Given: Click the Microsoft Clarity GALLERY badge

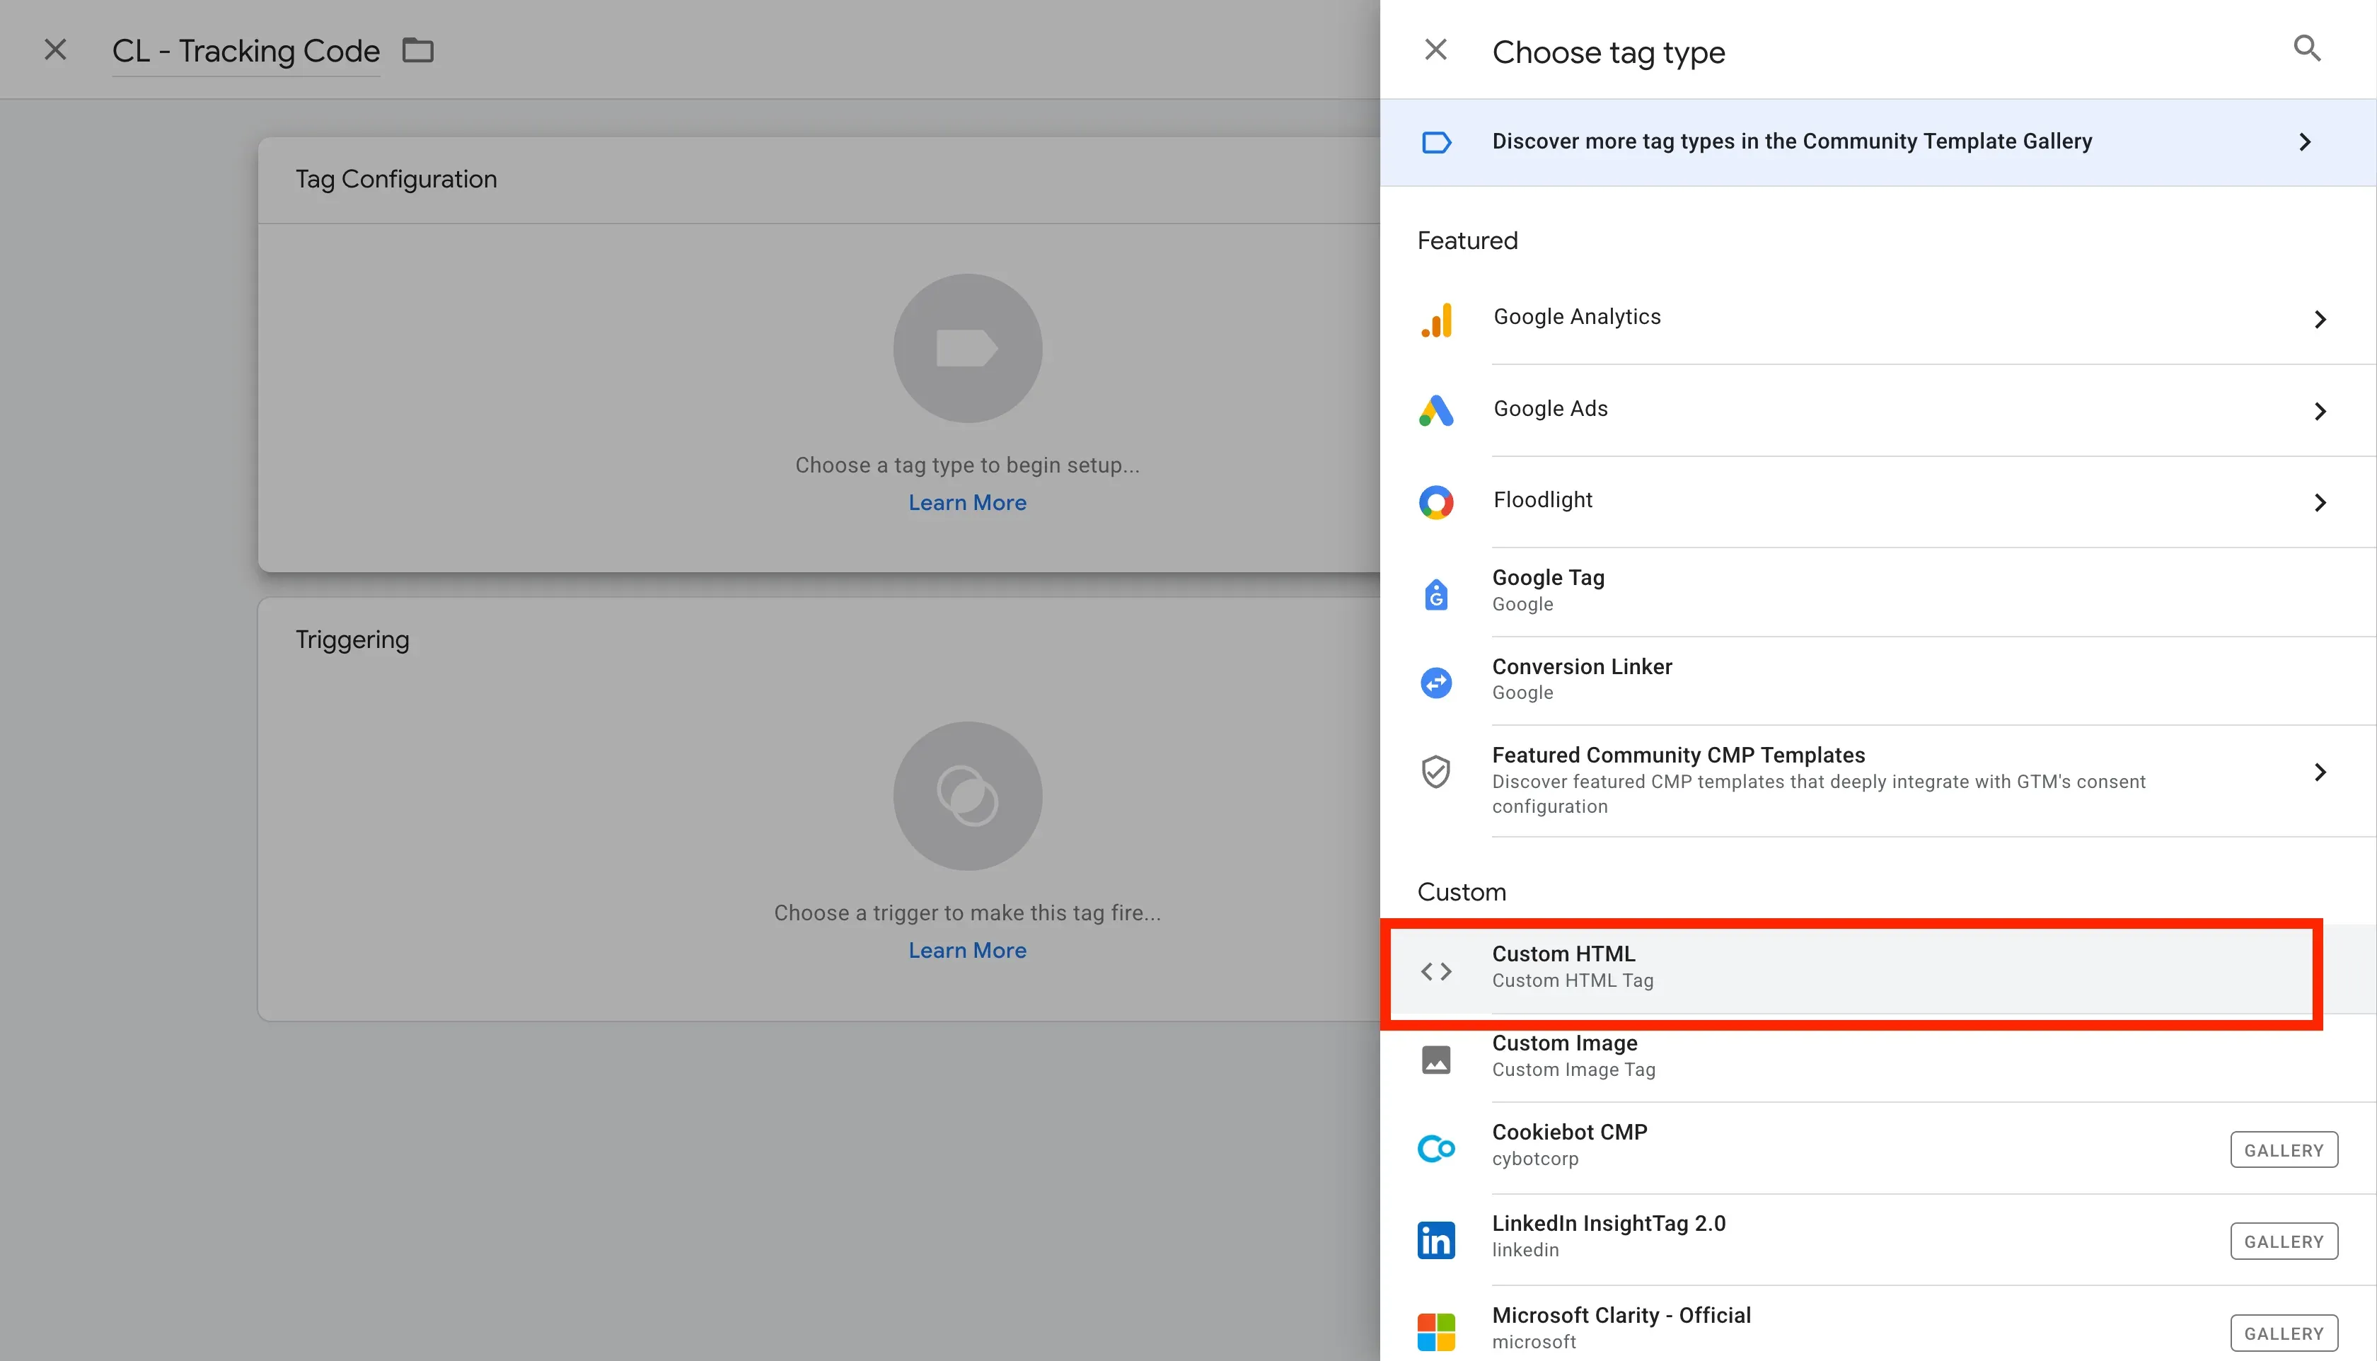Looking at the screenshot, I should (x=2284, y=1334).
